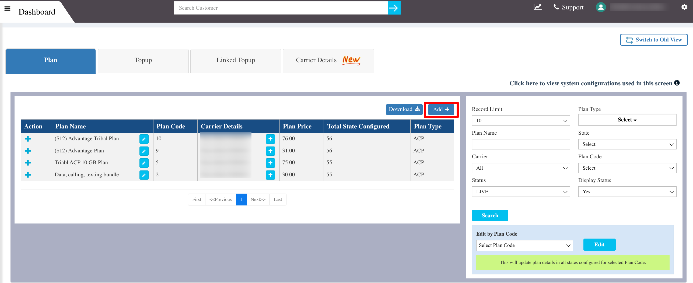Click the customer search arrow icon
The height and width of the screenshot is (283, 693).
click(x=394, y=8)
